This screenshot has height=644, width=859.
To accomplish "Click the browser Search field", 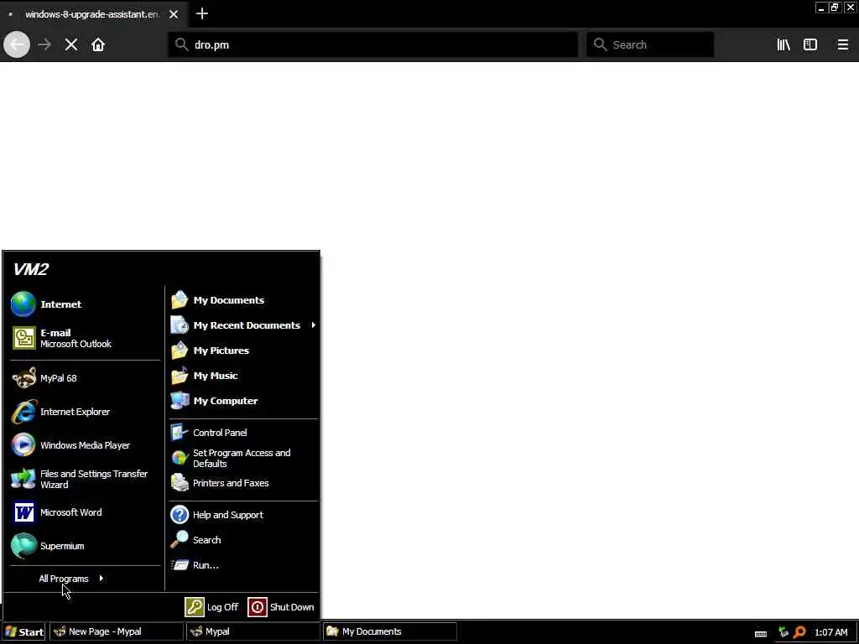I will [650, 44].
